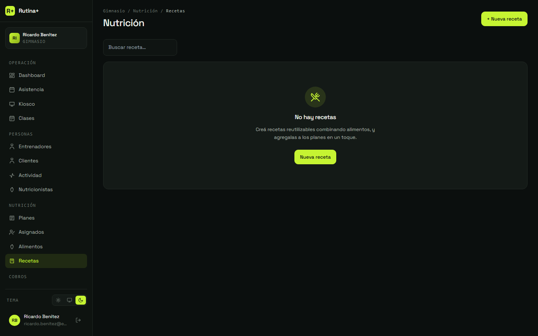Open Entrenadores in the sidebar
The width and height of the screenshot is (538, 336).
(x=46, y=147)
